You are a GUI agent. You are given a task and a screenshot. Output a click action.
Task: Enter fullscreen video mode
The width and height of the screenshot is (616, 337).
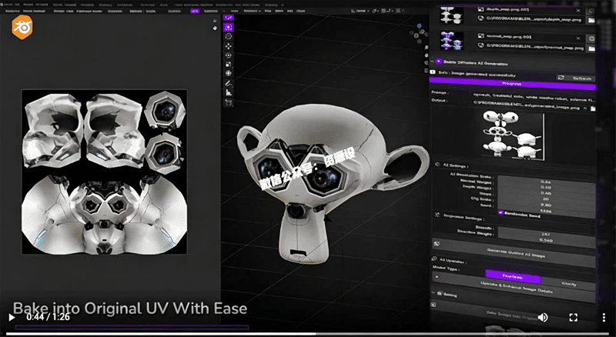click(x=573, y=317)
